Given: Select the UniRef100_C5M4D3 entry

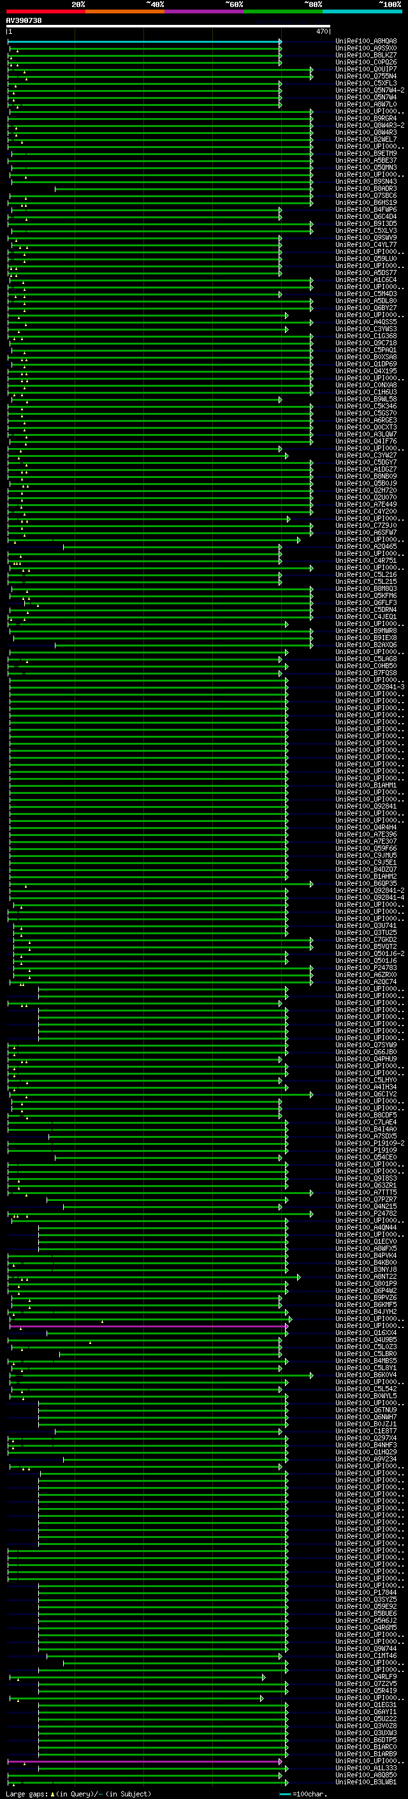Looking at the screenshot, I should [366, 294].
